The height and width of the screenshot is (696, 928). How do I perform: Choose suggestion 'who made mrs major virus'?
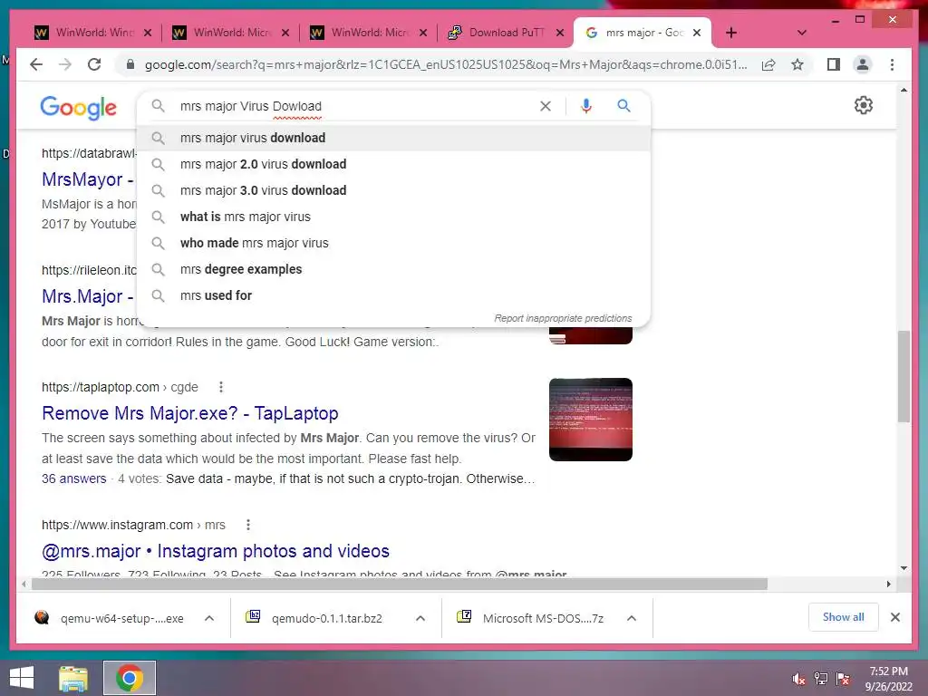(393, 243)
